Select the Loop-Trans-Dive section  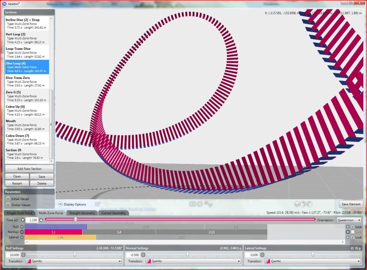click(27, 53)
